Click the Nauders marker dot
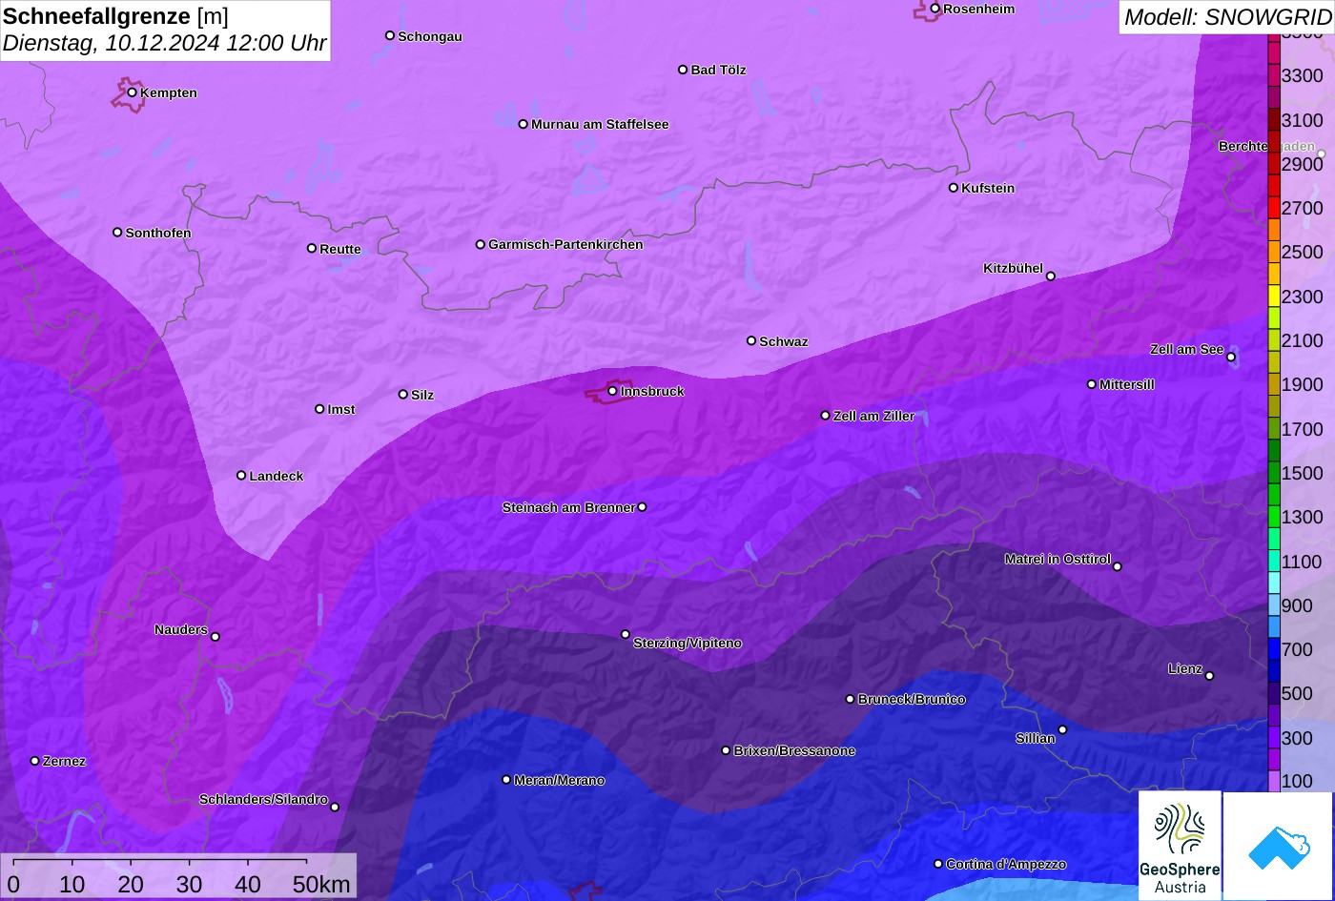1335x901 pixels. pyautogui.click(x=216, y=637)
